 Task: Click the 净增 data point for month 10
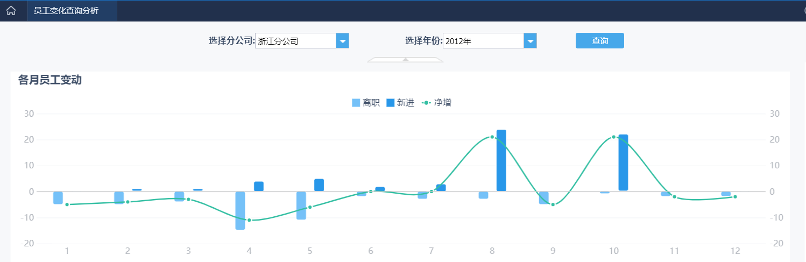pyautogui.click(x=614, y=137)
